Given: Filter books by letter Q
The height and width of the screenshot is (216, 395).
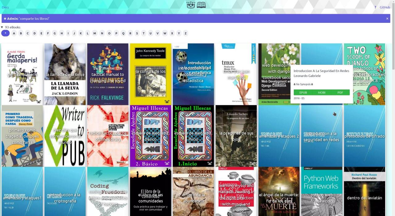Looking at the screenshot, I should coord(123,33).
